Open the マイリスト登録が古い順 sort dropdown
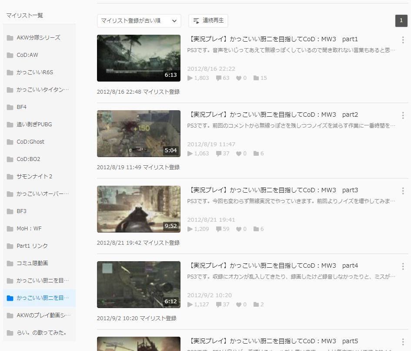 (139, 21)
